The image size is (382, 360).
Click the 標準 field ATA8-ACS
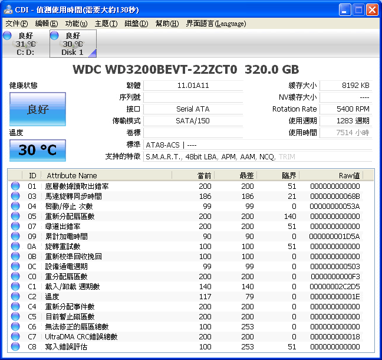[x=258, y=145]
